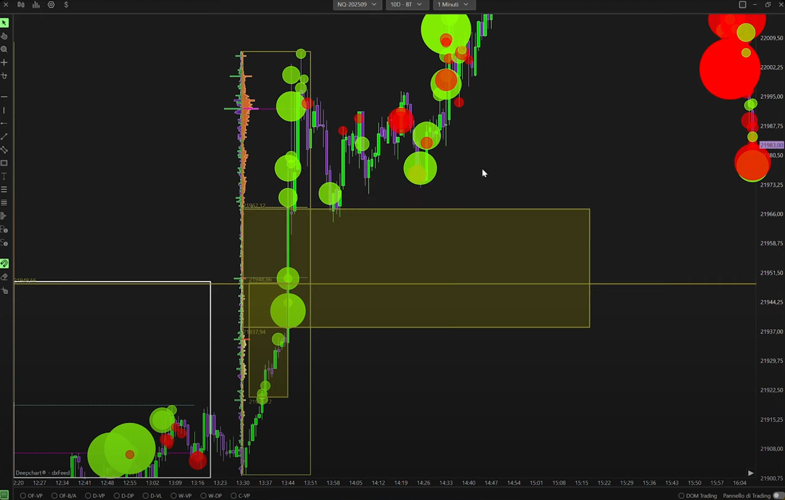This screenshot has height=500, width=785.
Task: Click the DOM Trading option
Action: 697,496
